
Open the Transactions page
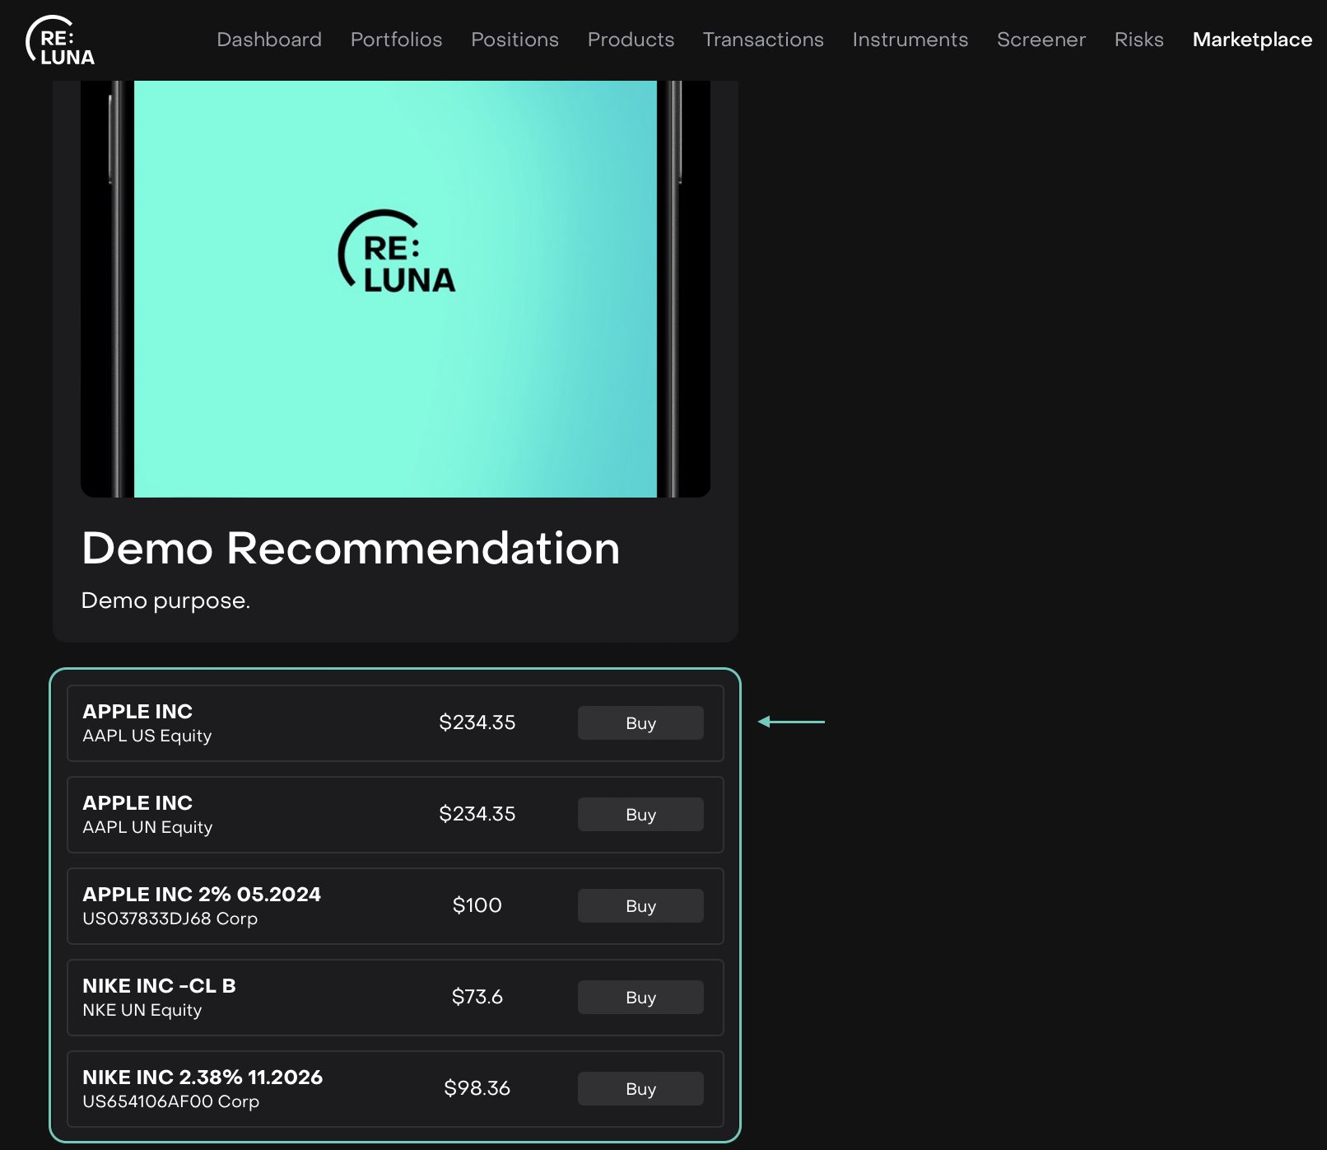[763, 40]
